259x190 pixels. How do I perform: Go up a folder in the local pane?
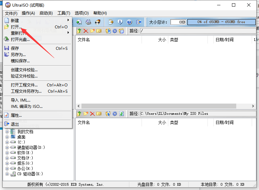[x=79, y=114]
